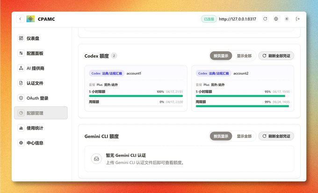The width and height of the screenshot is (318, 193).
Task: Click 刷新全部凭证 button for Gemini CLI
Action: click(x=276, y=136)
